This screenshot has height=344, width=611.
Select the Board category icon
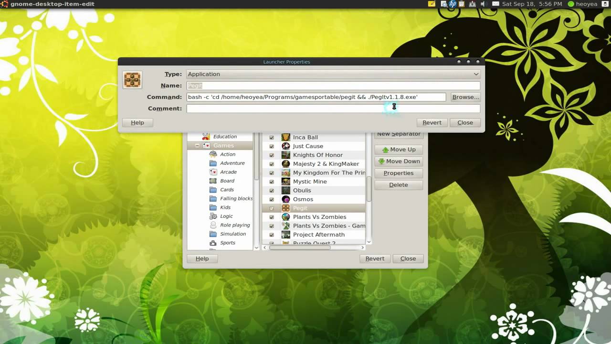click(213, 181)
